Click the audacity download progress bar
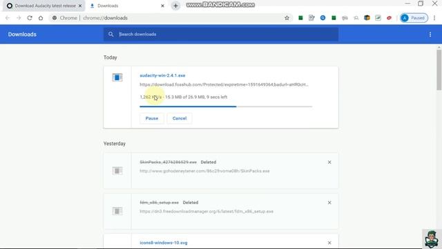This screenshot has width=442, height=249. [x=226, y=107]
